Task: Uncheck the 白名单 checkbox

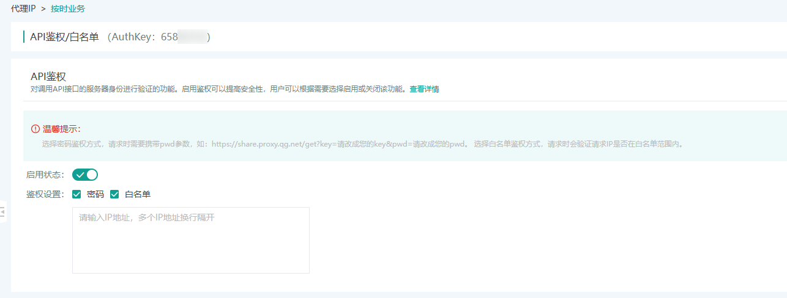Action: pos(114,195)
